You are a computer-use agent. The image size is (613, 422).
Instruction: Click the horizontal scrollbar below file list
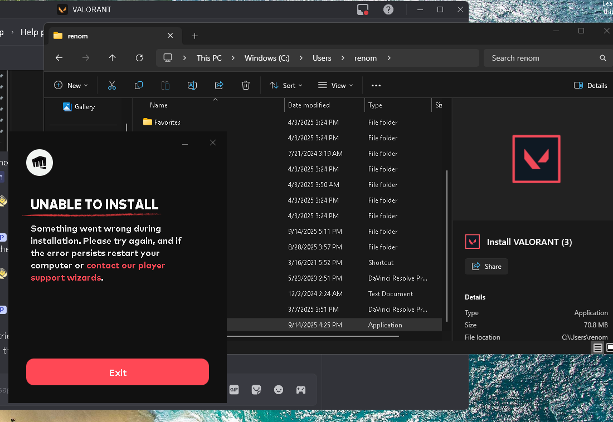(313, 336)
